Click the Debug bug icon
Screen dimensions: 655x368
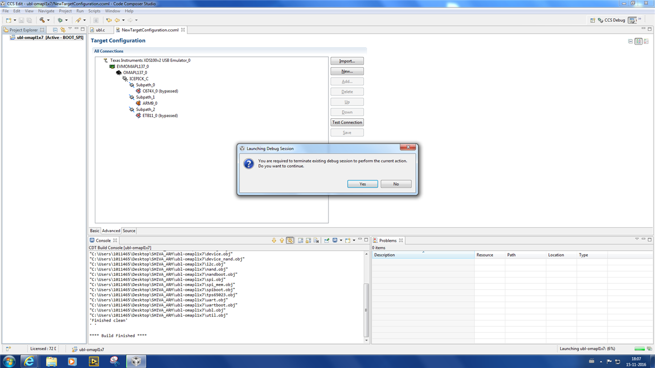click(60, 20)
